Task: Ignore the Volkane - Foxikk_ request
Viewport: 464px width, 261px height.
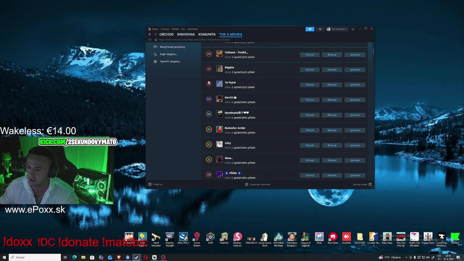Action: [355, 55]
